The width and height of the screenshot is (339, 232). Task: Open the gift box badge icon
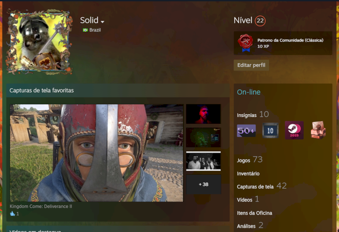point(318,130)
